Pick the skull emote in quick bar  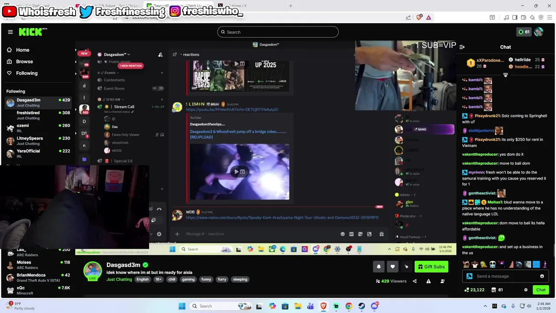coord(493,264)
